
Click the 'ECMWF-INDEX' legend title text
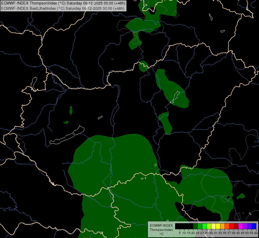[161, 226]
